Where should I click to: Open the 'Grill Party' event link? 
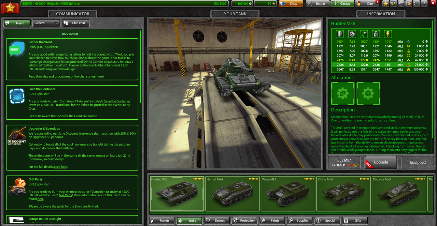click(x=66, y=195)
